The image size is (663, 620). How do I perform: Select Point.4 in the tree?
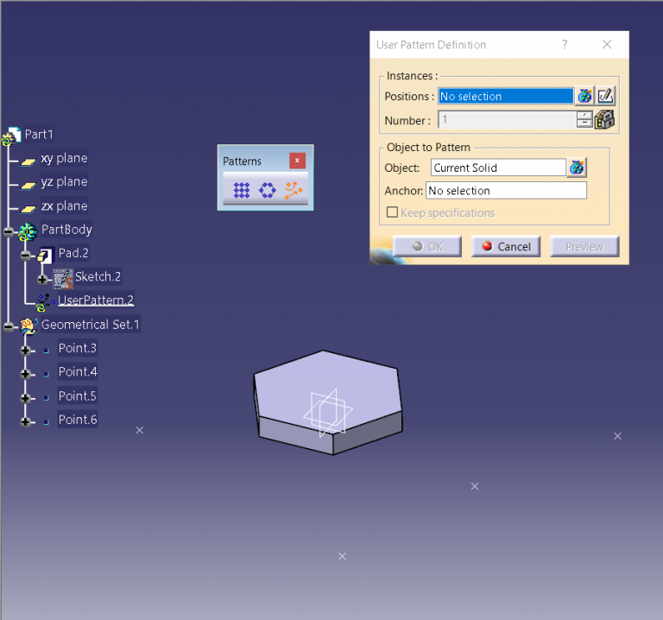[78, 372]
